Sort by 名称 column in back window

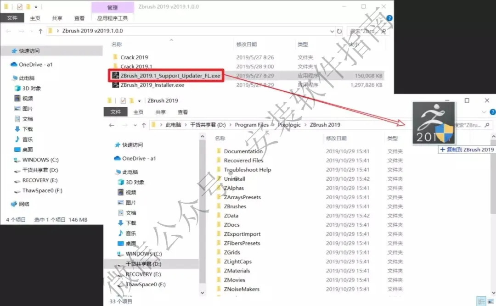[x=116, y=45]
